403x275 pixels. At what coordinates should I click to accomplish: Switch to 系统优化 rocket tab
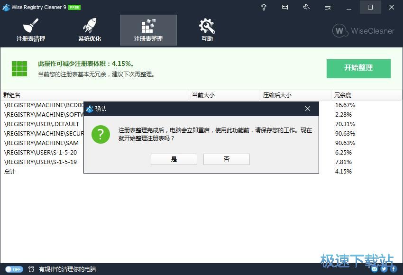pos(90,30)
